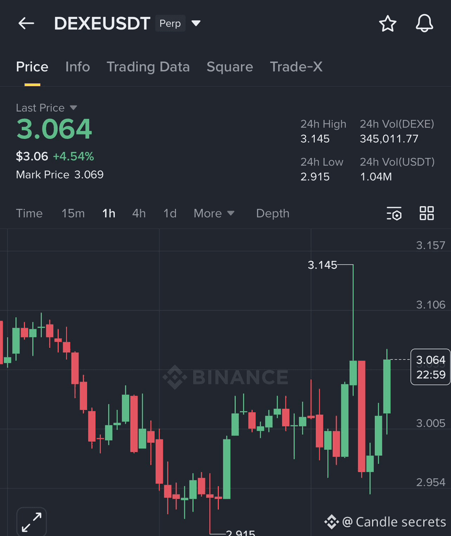Tap the Perp contract label
This screenshot has width=451, height=536.
[x=170, y=23]
